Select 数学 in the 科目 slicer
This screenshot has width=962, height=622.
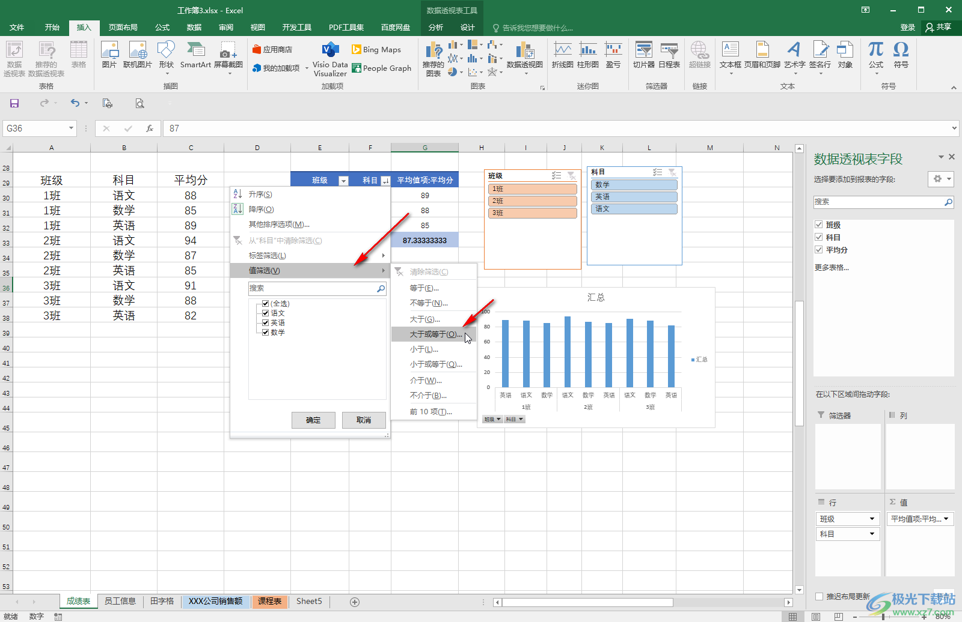pos(634,185)
